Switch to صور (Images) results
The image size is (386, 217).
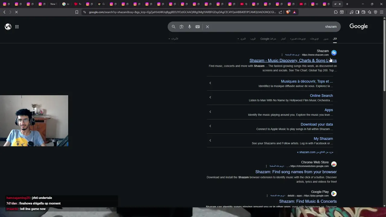(x=326, y=39)
